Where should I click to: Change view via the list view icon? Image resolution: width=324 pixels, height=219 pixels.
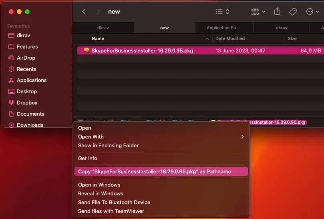pyautogui.click(x=219, y=12)
